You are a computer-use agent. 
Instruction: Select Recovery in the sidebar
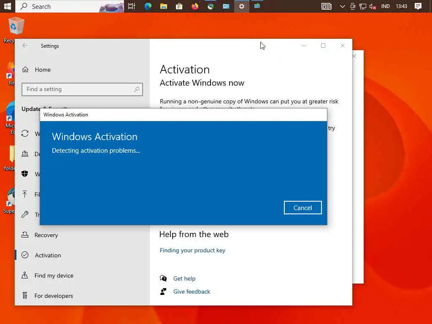pos(46,235)
